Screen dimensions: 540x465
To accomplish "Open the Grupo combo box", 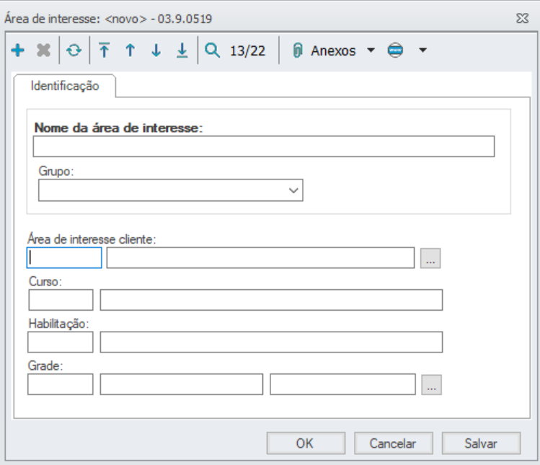I will click(x=171, y=190).
